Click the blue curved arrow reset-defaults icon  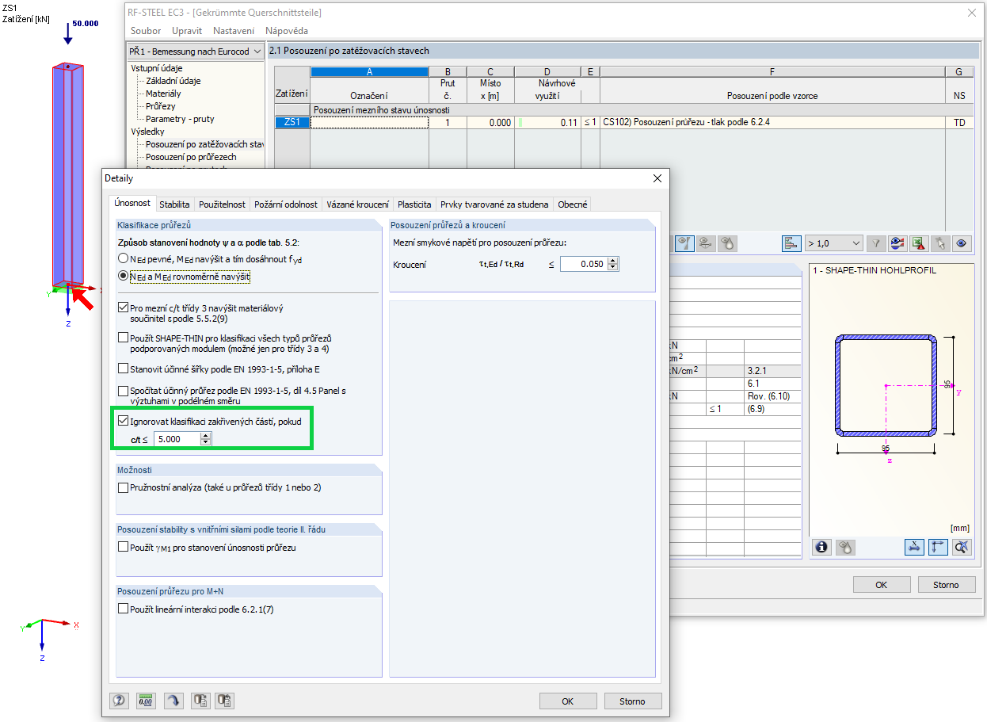click(x=173, y=701)
